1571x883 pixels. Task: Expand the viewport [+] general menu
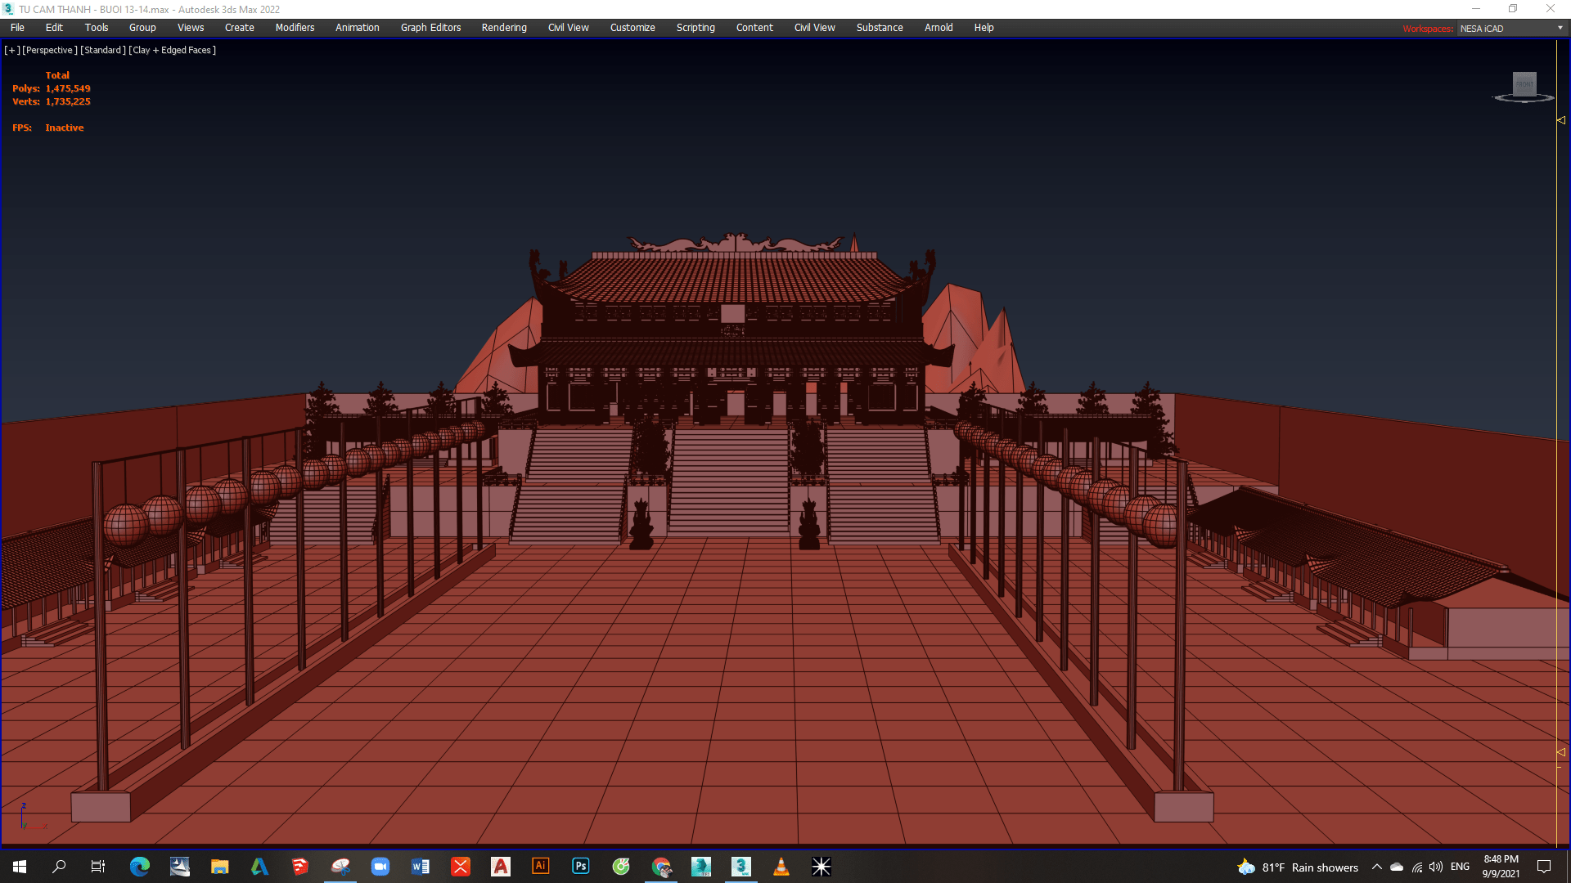click(12, 51)
